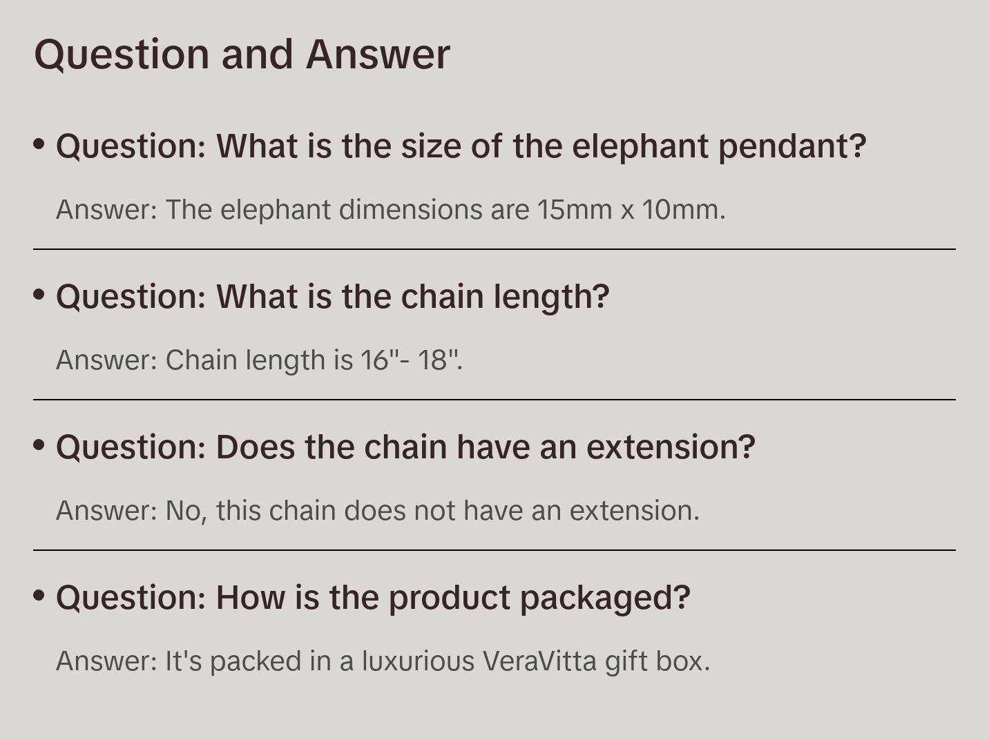Click the word "VeraVitta" in the answer

click(x=539, y=661)
